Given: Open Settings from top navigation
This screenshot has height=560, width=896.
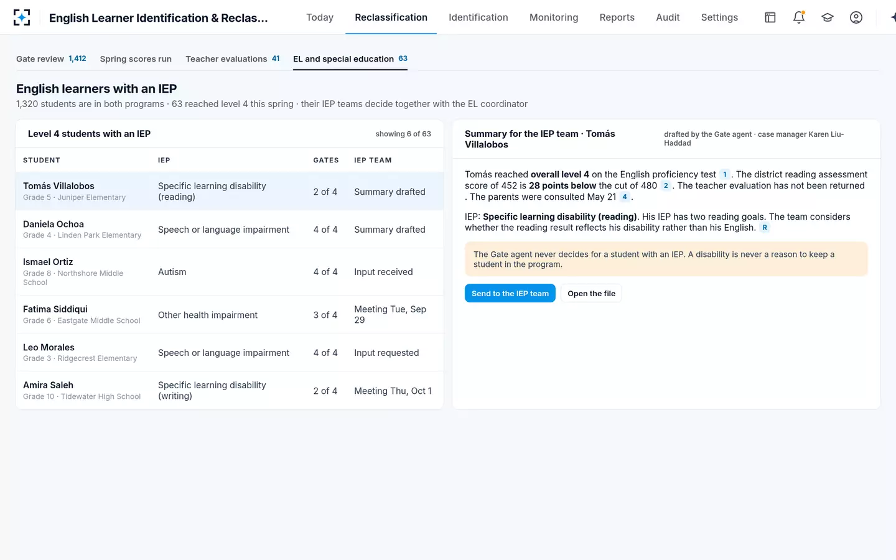Looking at the screenshot, I should click(x=719, y=17).
